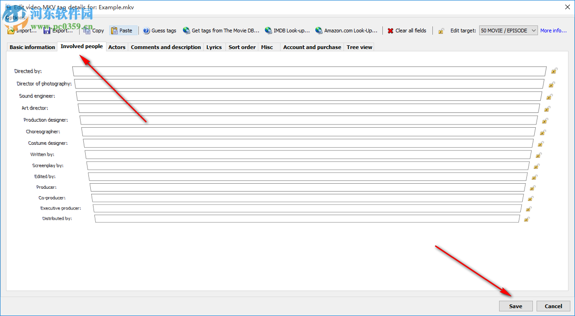Viewport: 575px width, 316px height.
Task: Toggle lock icon for Sound engineer
Action: pos(550,97)
